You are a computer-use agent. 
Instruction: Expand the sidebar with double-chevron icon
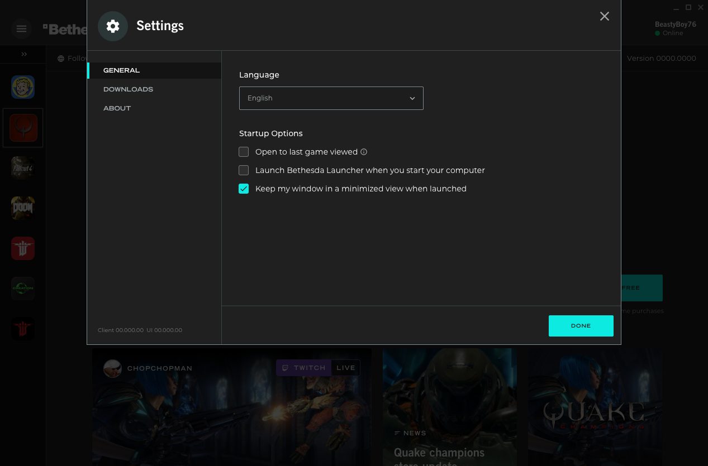point(24,54)
